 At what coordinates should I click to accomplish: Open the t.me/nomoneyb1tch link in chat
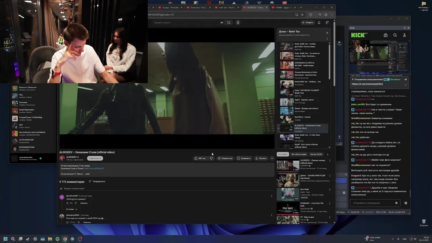click(x=367, y=84)
